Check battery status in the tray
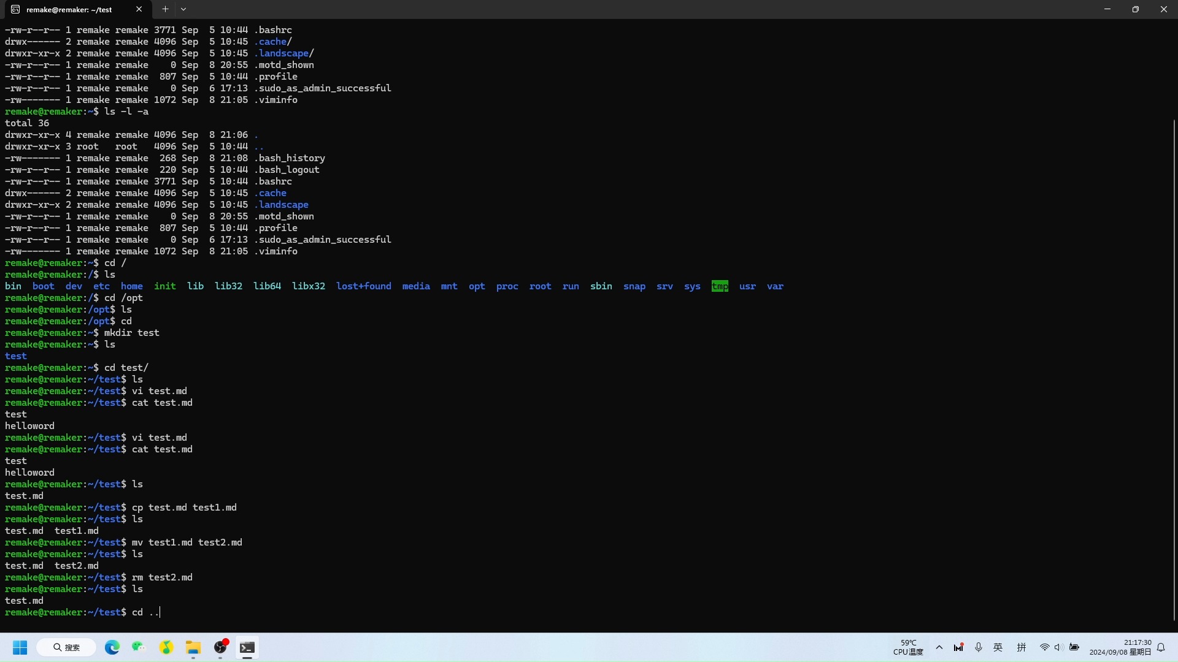Viewport: 1178px width, 662px height. [x=1074, y=647]
